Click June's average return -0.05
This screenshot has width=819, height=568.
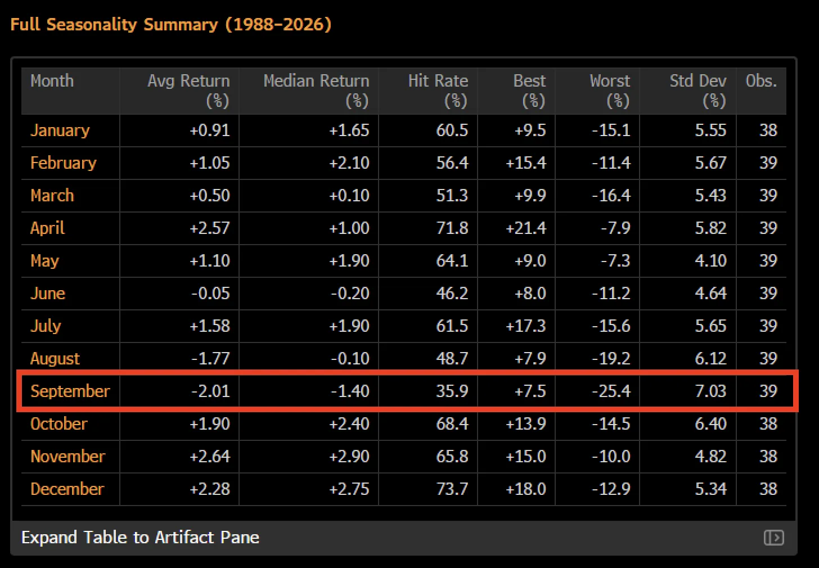(210, 294)
